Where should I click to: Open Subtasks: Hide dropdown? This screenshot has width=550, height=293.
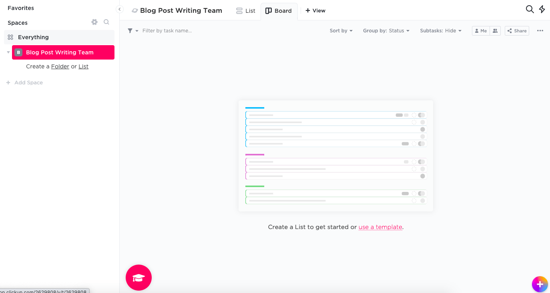pos(441,31)
